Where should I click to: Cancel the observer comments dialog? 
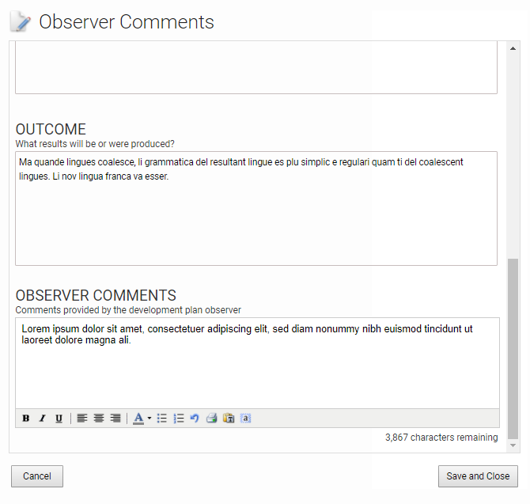coord(37,476)
